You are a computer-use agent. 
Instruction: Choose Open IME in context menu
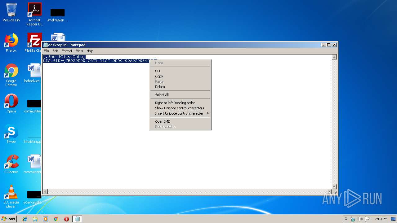click(180, 121)
